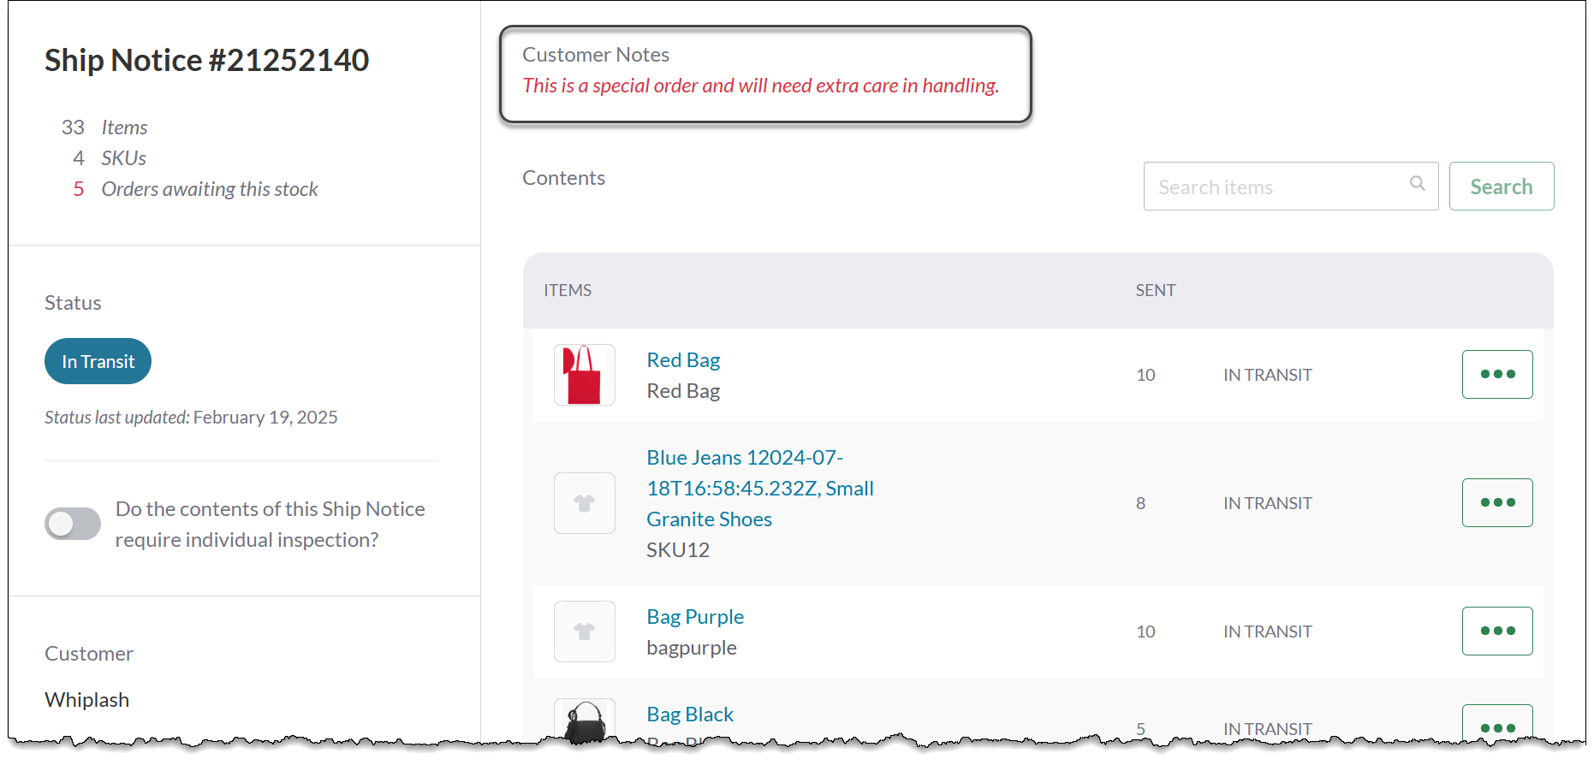
Task: Toggle individual inspection requirement switch
Action: (x=73, y=524)
